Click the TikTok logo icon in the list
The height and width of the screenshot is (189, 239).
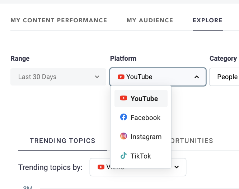pos(123,156)
